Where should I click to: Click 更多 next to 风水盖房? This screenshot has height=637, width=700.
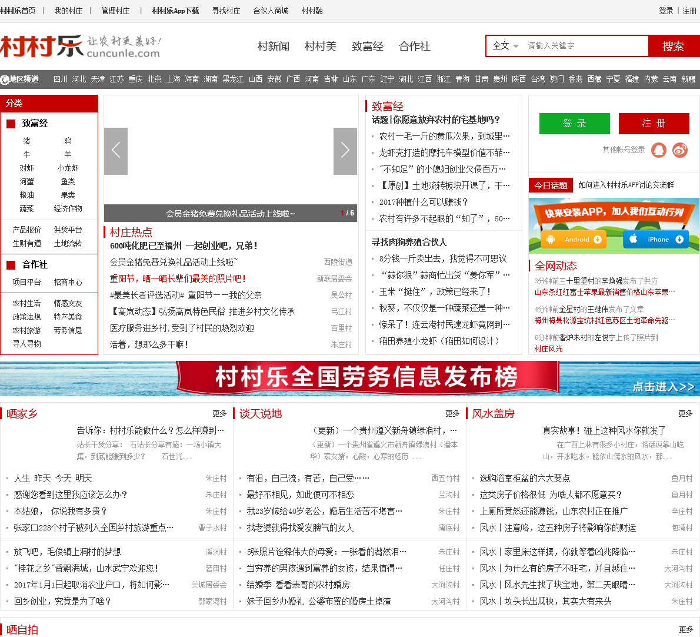[x=686, y=414]
